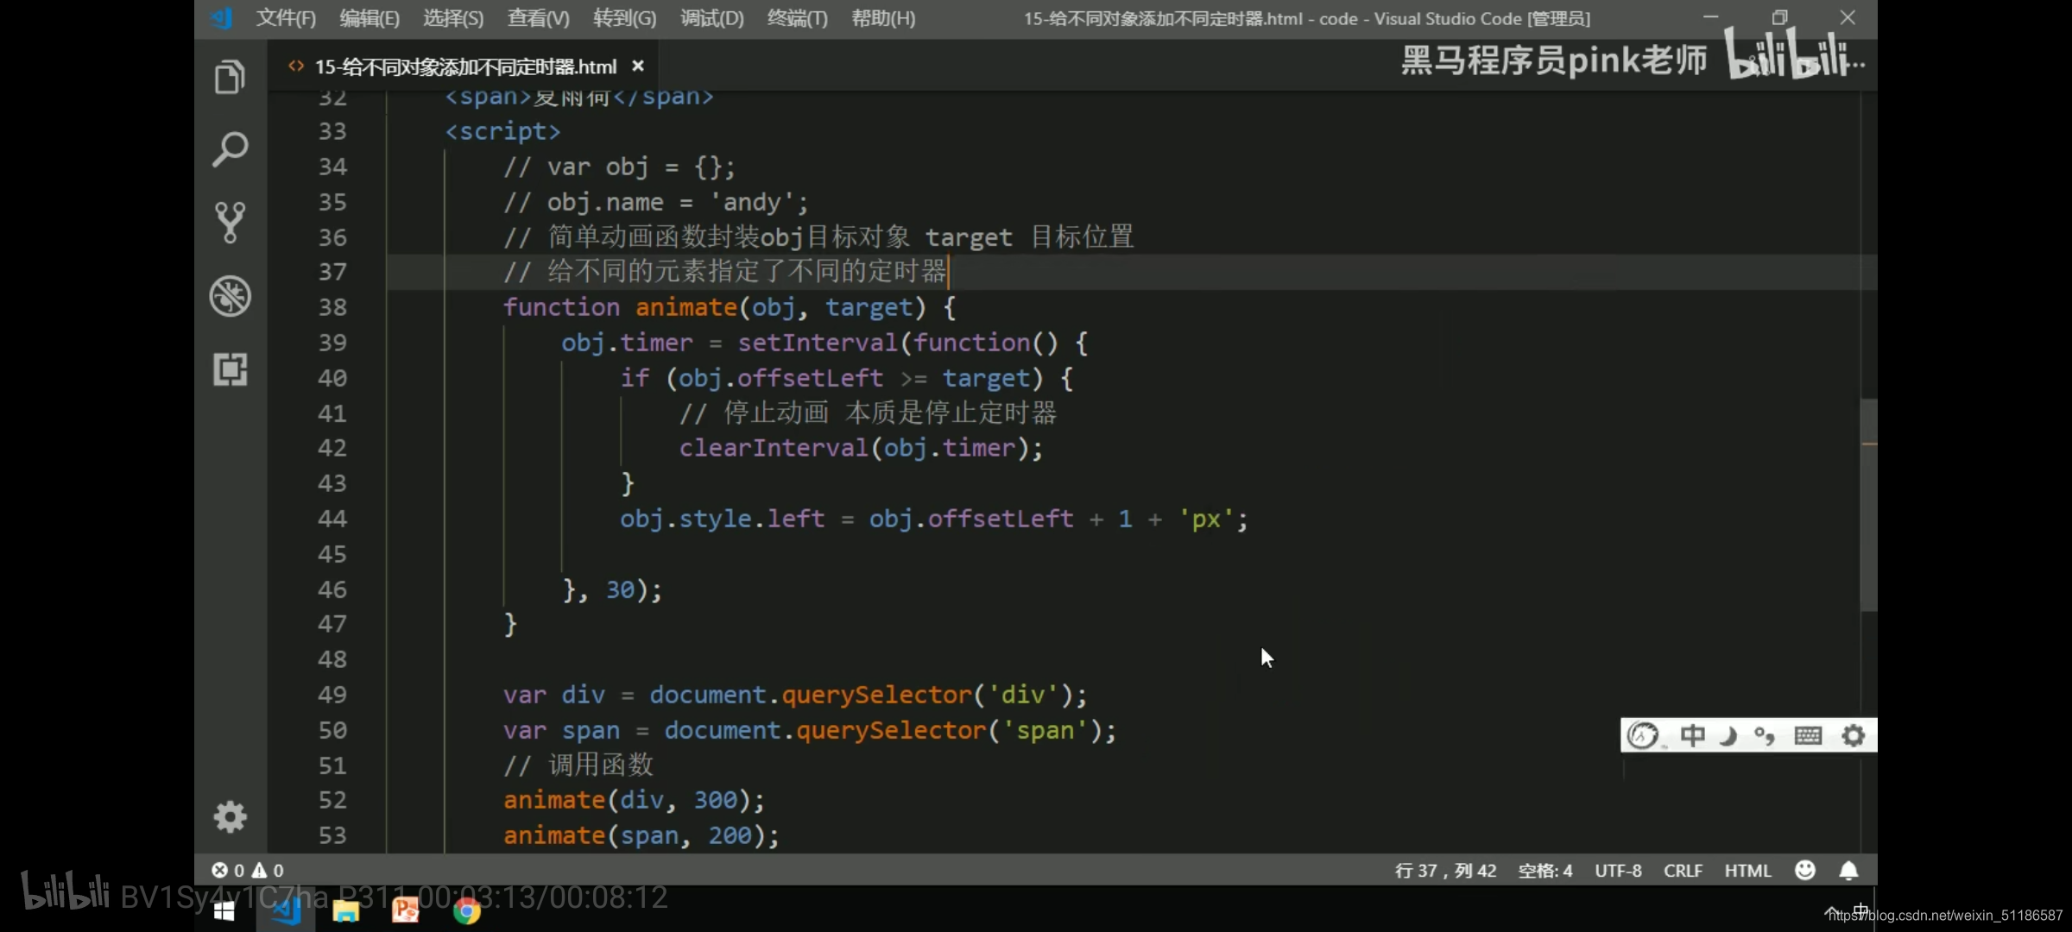This screenshot has height=932, width=2072.
Task: Open the Source Control branch icon
Action: [x=230, y=223]
